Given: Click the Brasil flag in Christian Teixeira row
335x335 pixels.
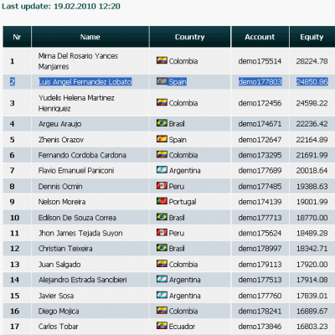Looking at the screenshot, I should tap(162, 248).
